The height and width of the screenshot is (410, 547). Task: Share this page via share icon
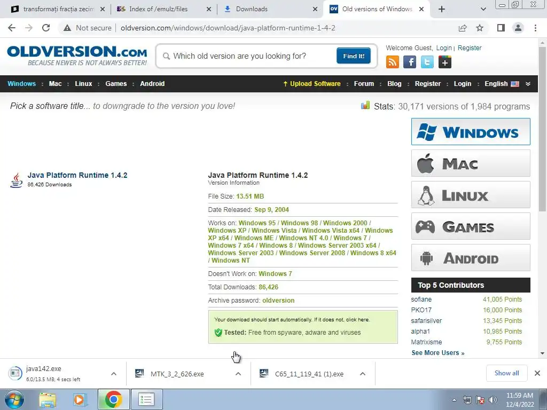pyautogui.click(x=463, y=28)
